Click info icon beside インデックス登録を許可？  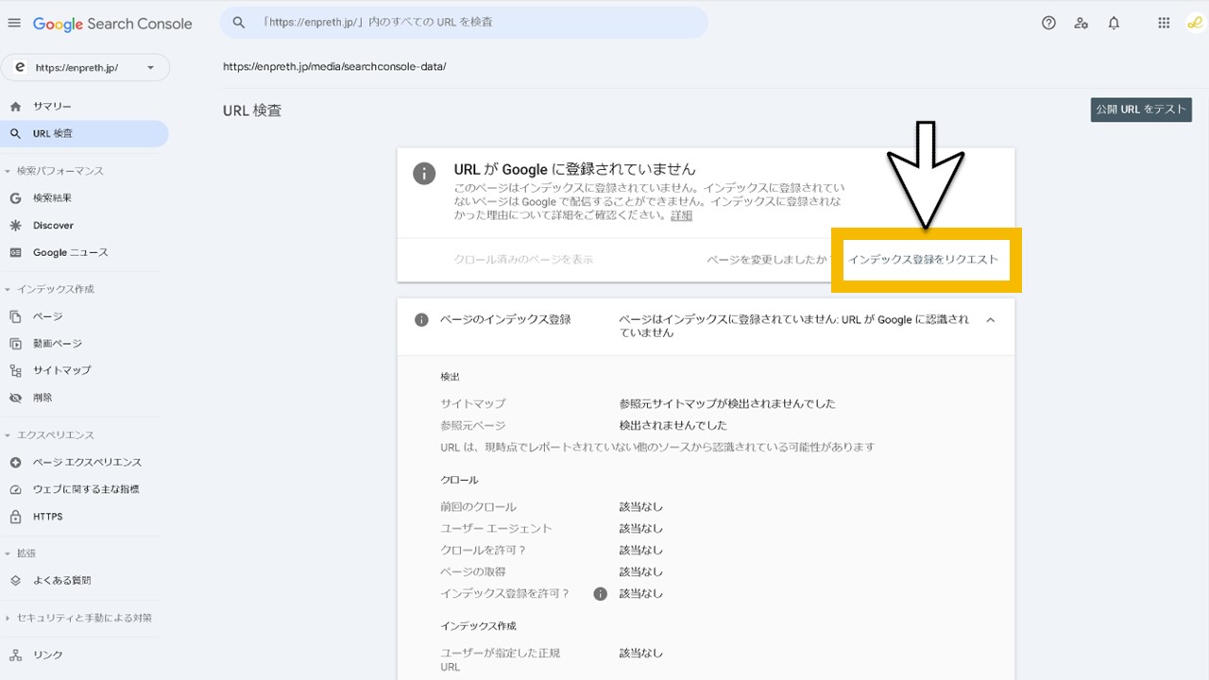[600, 594]
